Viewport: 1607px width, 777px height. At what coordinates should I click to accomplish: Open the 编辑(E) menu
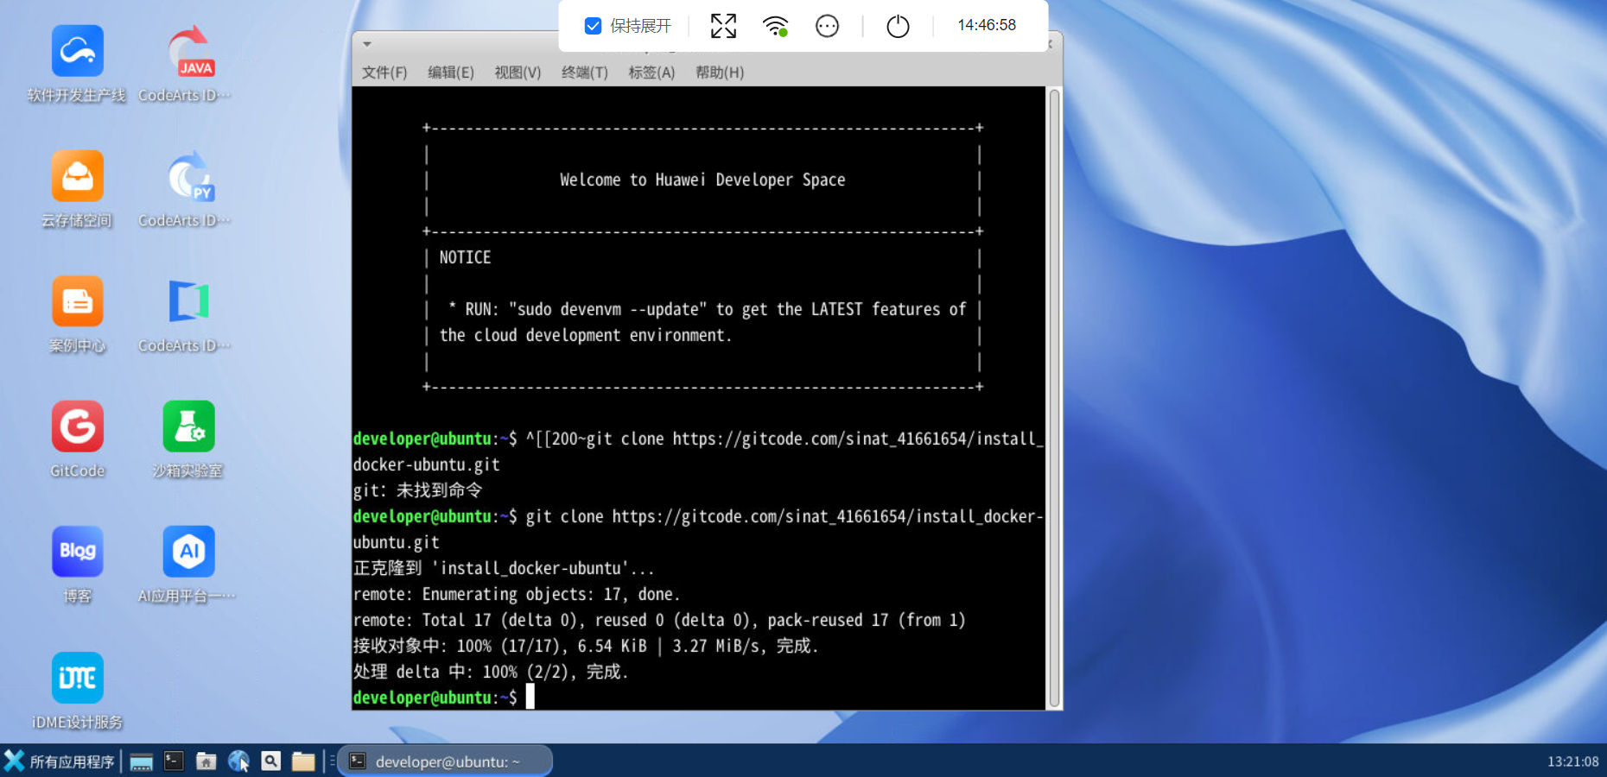pyautogui.click(x=451, y=73)
